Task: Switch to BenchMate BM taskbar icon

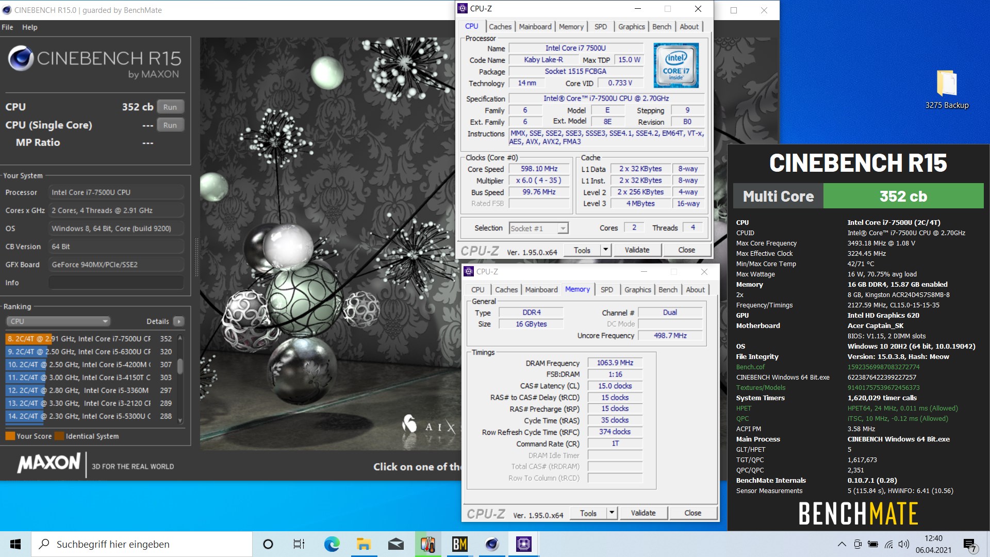Action: pos(459,544)
